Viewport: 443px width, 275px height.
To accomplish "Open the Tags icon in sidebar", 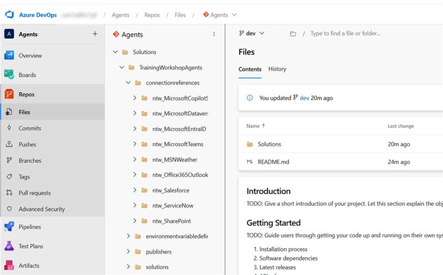I will tap(9, 177).
